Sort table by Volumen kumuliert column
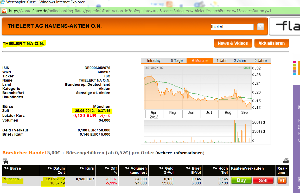This screenshot has height=193, width=300. point(136,170)
